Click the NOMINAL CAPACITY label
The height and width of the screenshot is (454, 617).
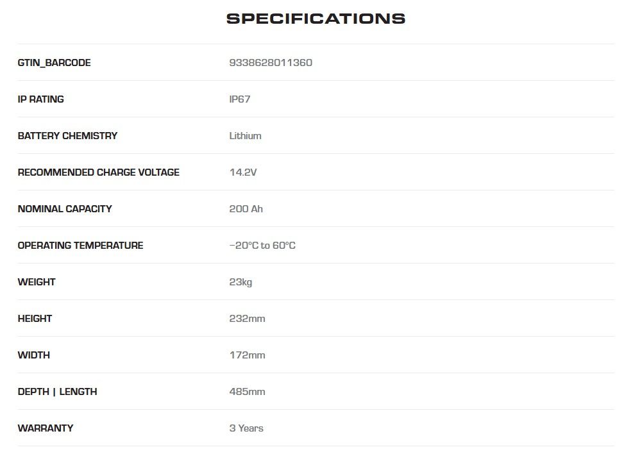tap(65, 209)
